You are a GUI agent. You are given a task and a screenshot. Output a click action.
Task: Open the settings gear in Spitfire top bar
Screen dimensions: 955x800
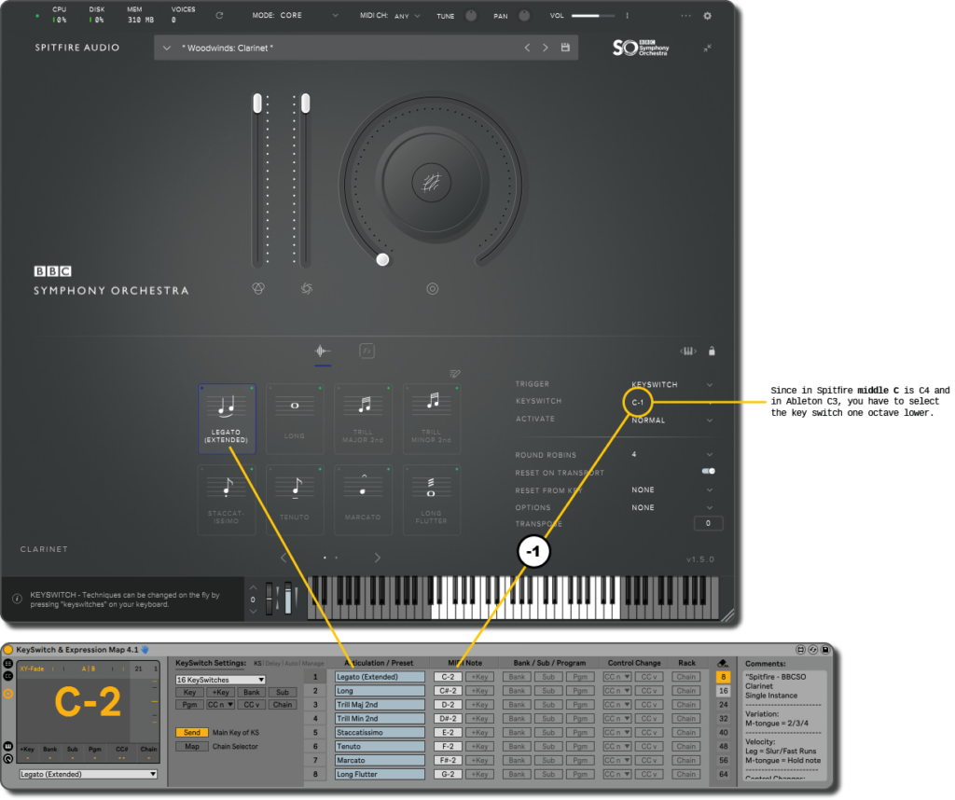(707, 16)
